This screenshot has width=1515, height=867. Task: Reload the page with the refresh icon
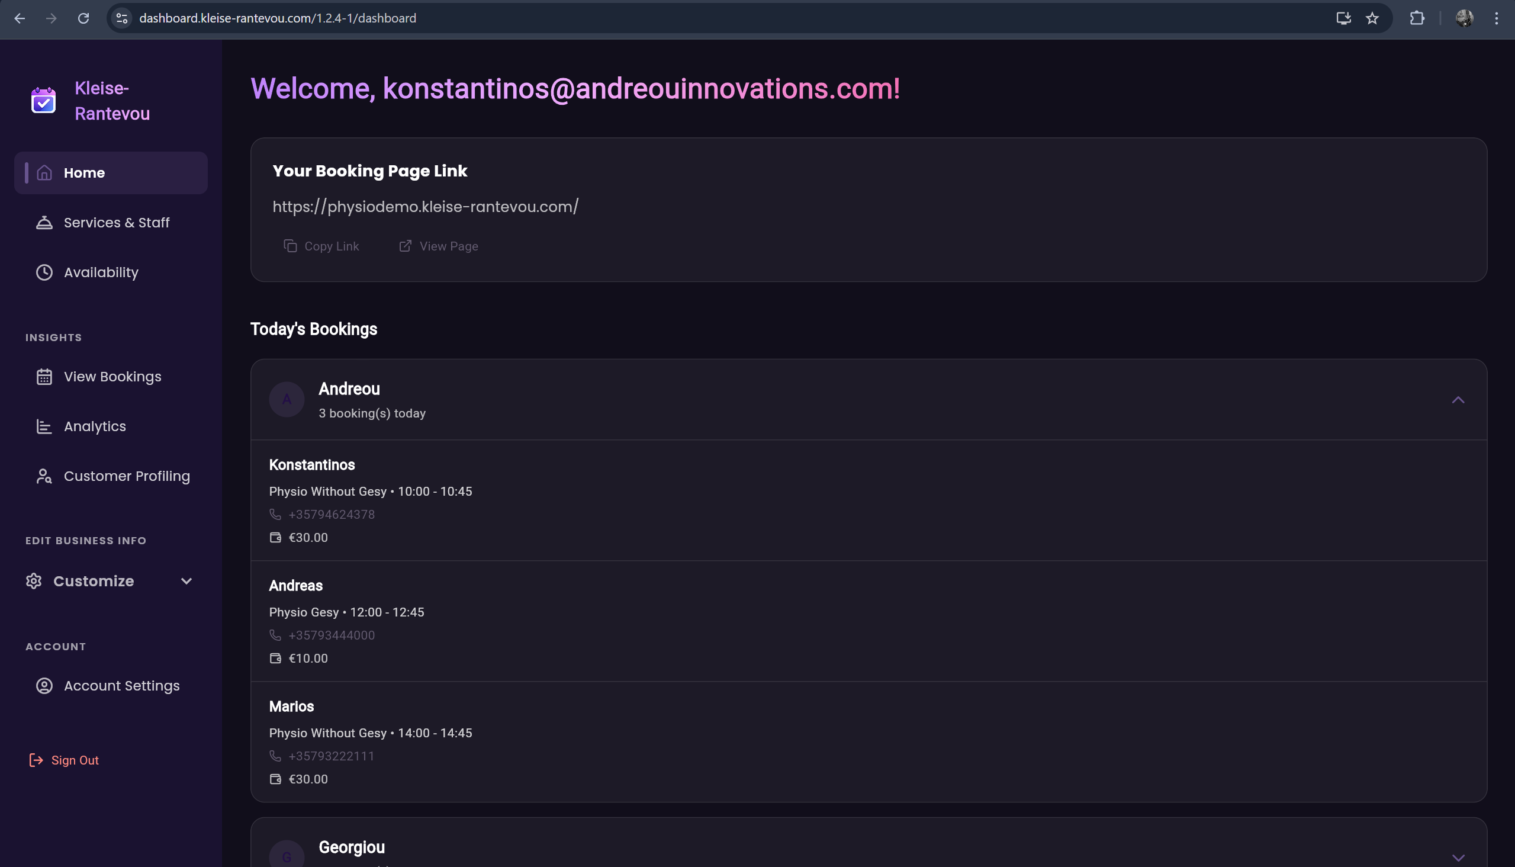point(83,18)
